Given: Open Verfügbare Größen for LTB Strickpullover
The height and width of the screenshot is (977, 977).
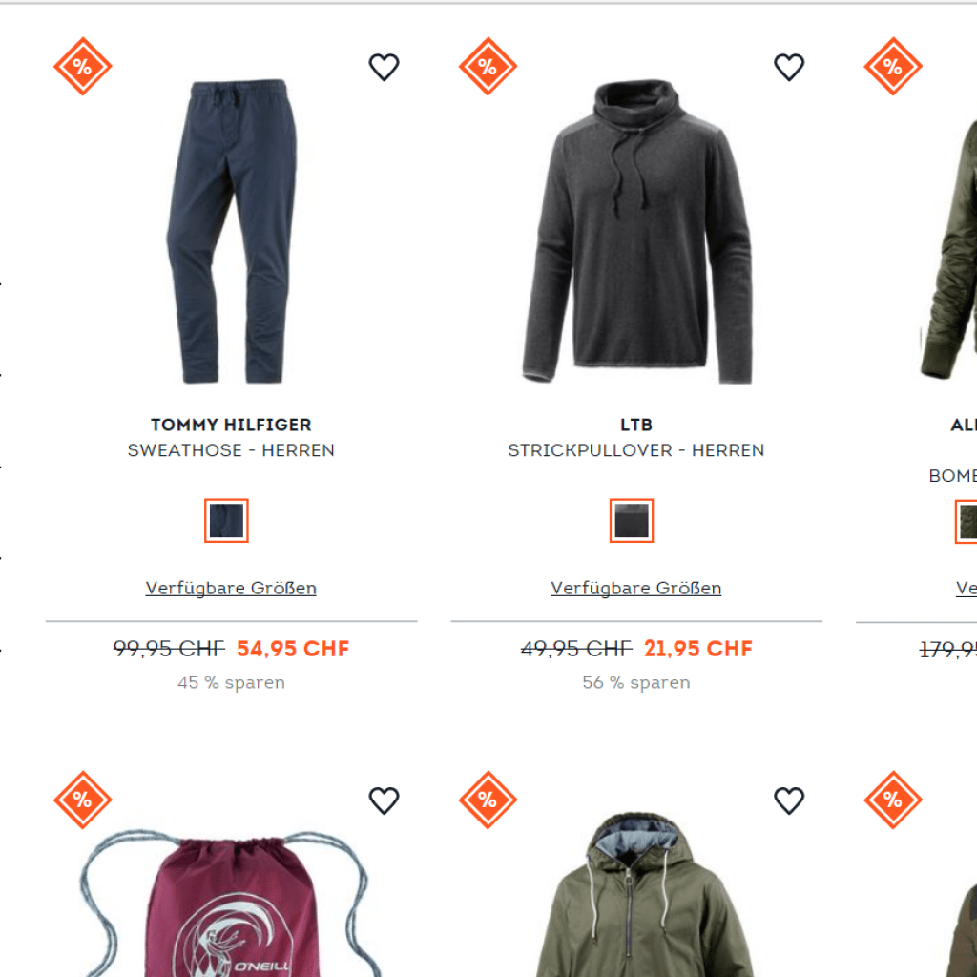Looking at the screenshot, I should 636,588.
